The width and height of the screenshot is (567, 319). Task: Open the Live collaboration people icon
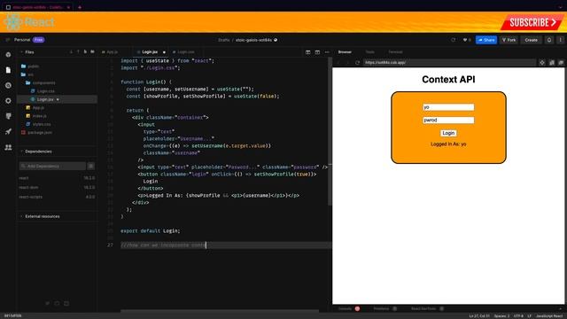8,147
